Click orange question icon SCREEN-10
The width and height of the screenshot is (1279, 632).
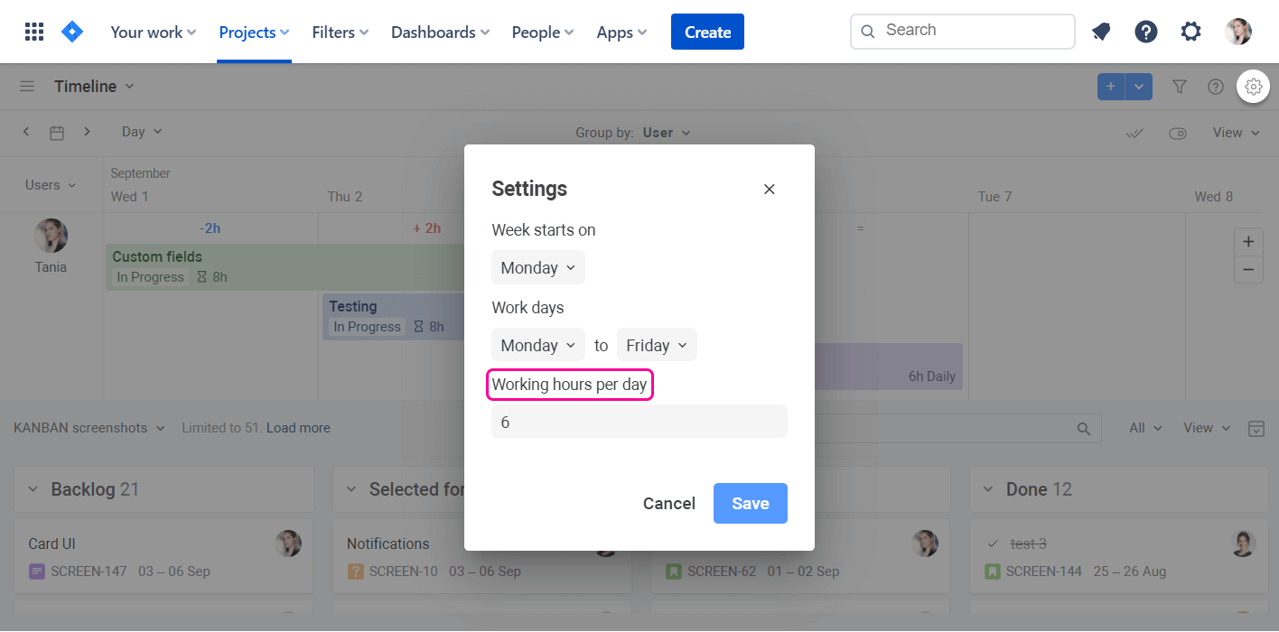pyautogui.click(x=356, y=572)
